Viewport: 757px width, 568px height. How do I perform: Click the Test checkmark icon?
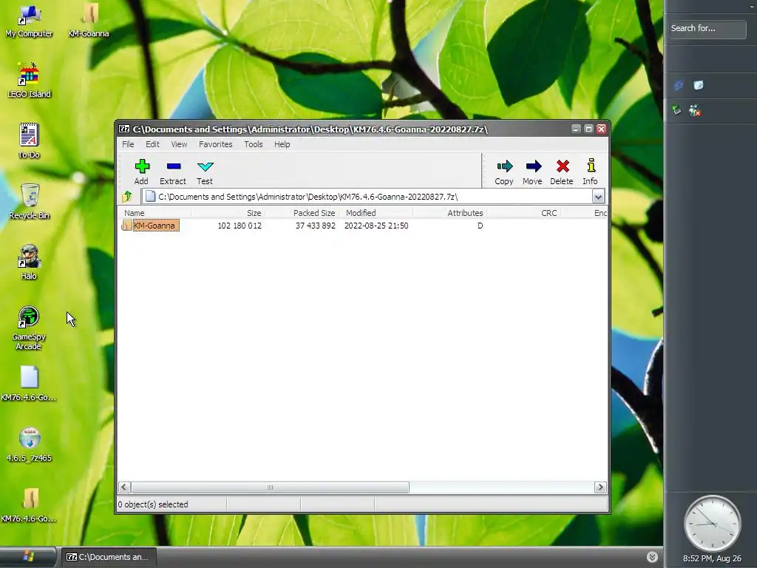(x=206, y=166)
